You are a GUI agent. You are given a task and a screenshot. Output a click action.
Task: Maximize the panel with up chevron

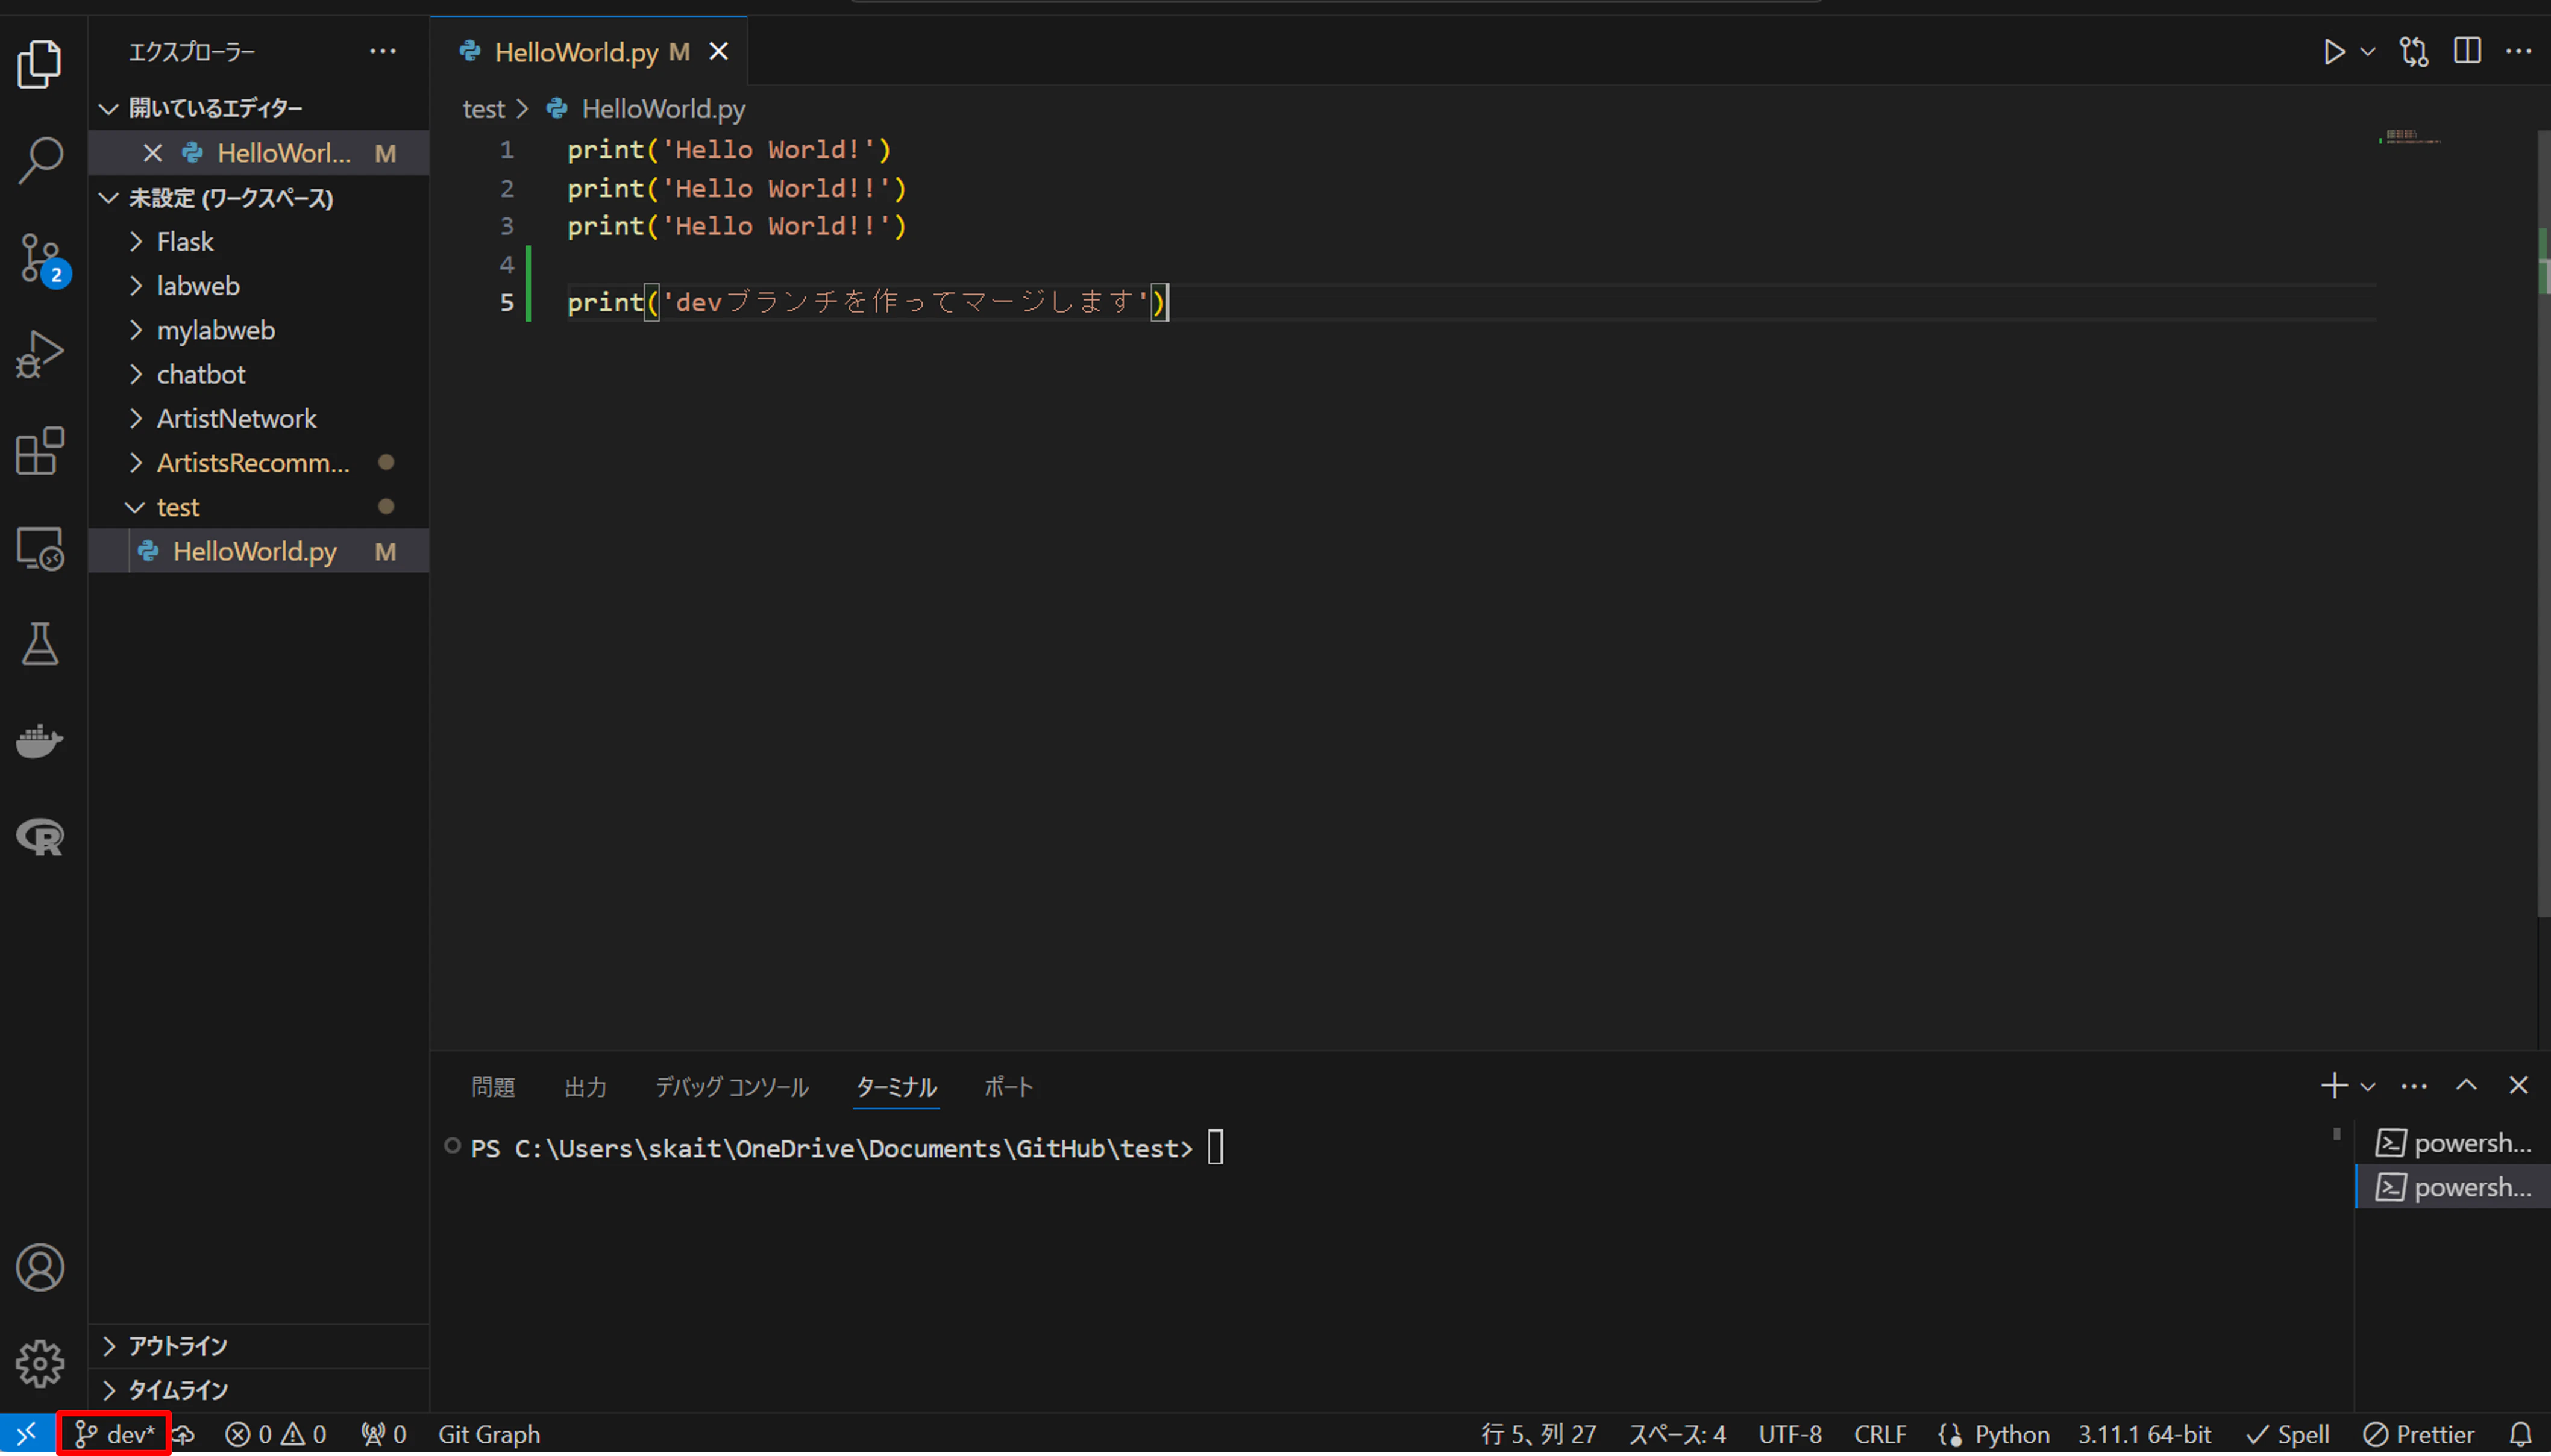(x=2467, y=1085)
